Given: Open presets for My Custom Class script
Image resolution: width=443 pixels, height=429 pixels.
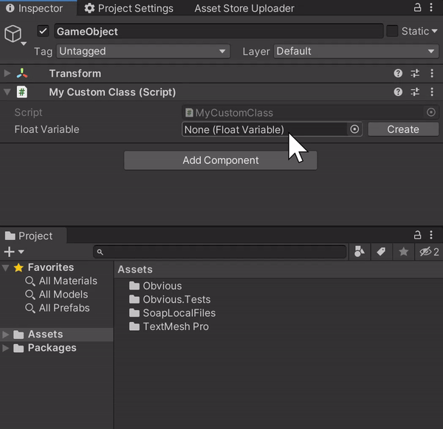Looking at the screenshot, I should click(414, 92).
